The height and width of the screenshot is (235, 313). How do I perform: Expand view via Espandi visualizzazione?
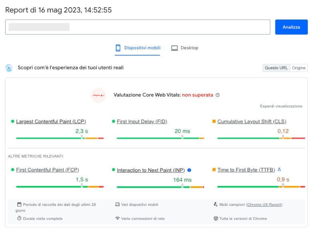(281, 107)
